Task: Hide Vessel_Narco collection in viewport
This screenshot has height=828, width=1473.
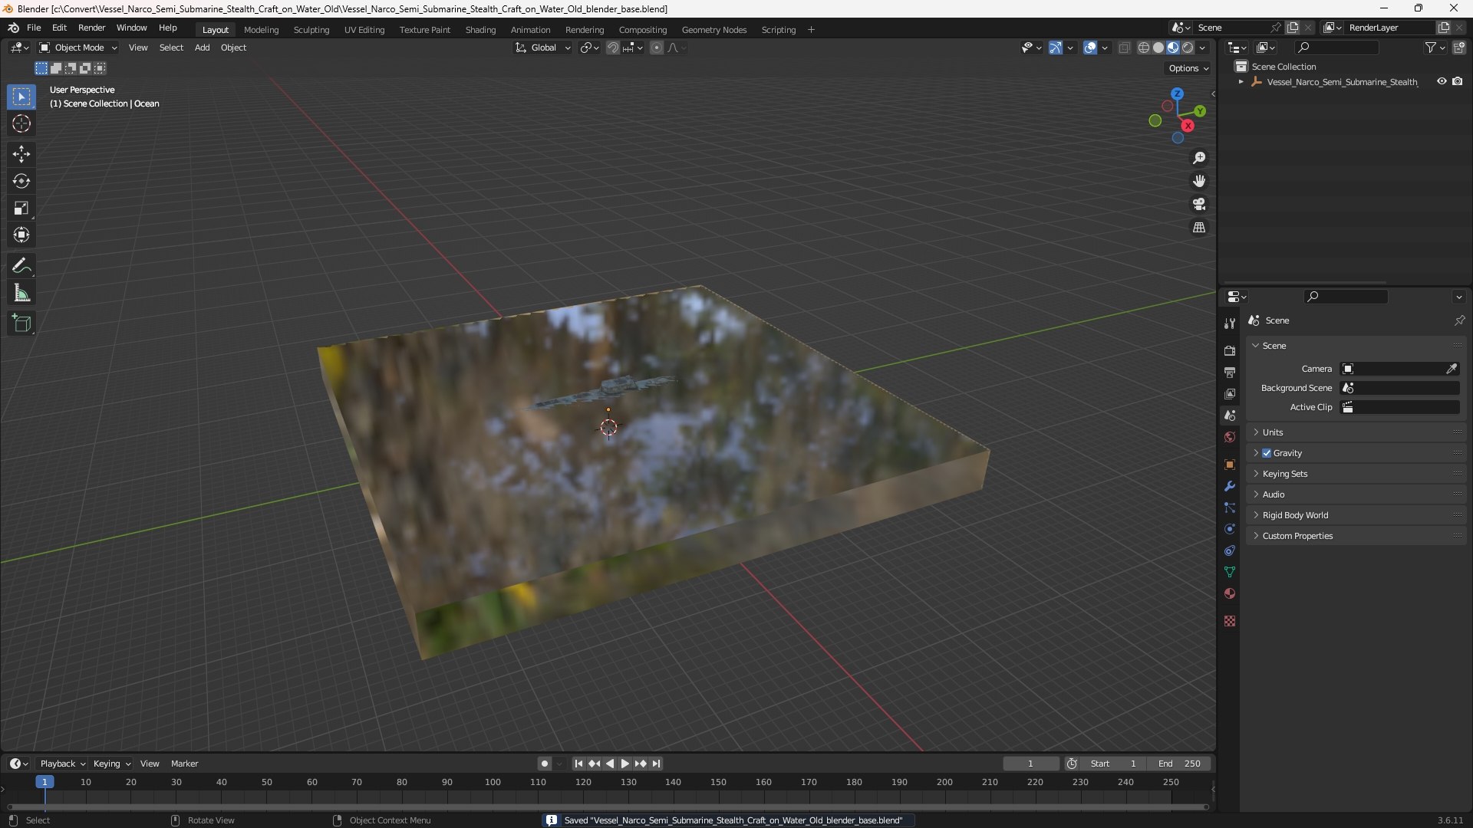Action: pyautogui.click(x=1442, y=81)
